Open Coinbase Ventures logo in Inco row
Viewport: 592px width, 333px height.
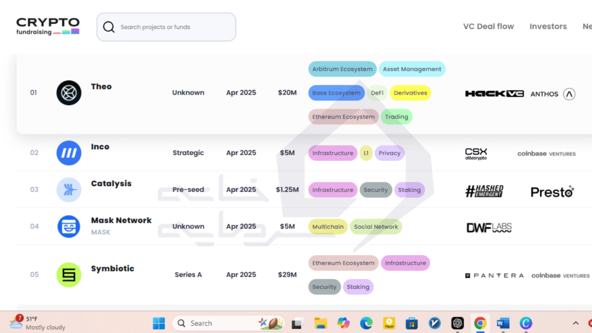click(x=546, y=154)
